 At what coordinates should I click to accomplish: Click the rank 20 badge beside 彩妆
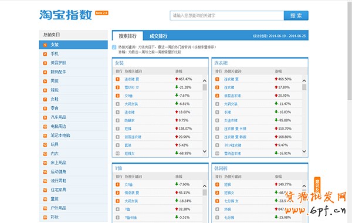click(x=45, y=217)
